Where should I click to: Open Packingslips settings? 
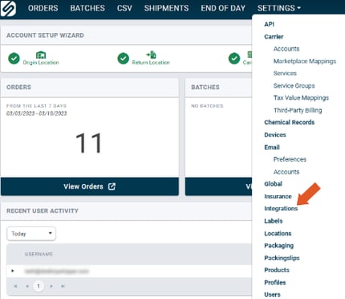pos(282,258)
